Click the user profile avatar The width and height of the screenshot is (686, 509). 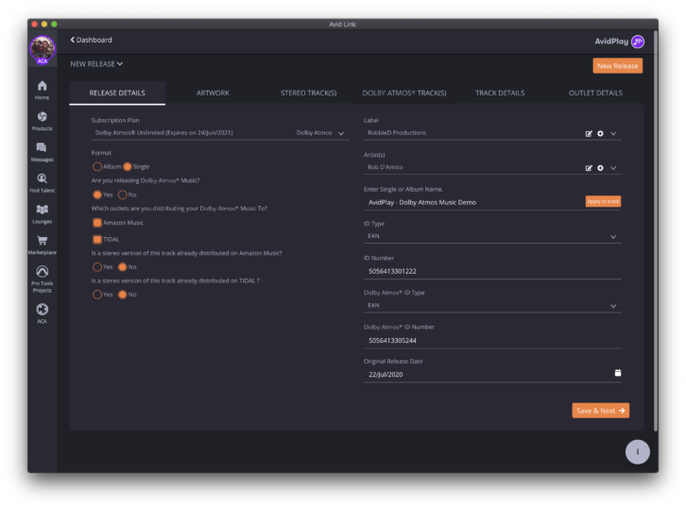click(43, 49)
